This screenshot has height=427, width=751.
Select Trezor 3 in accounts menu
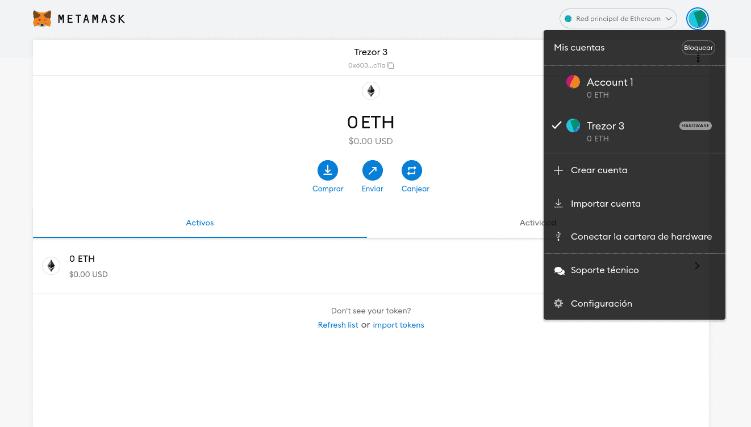(x=635, y=131)
